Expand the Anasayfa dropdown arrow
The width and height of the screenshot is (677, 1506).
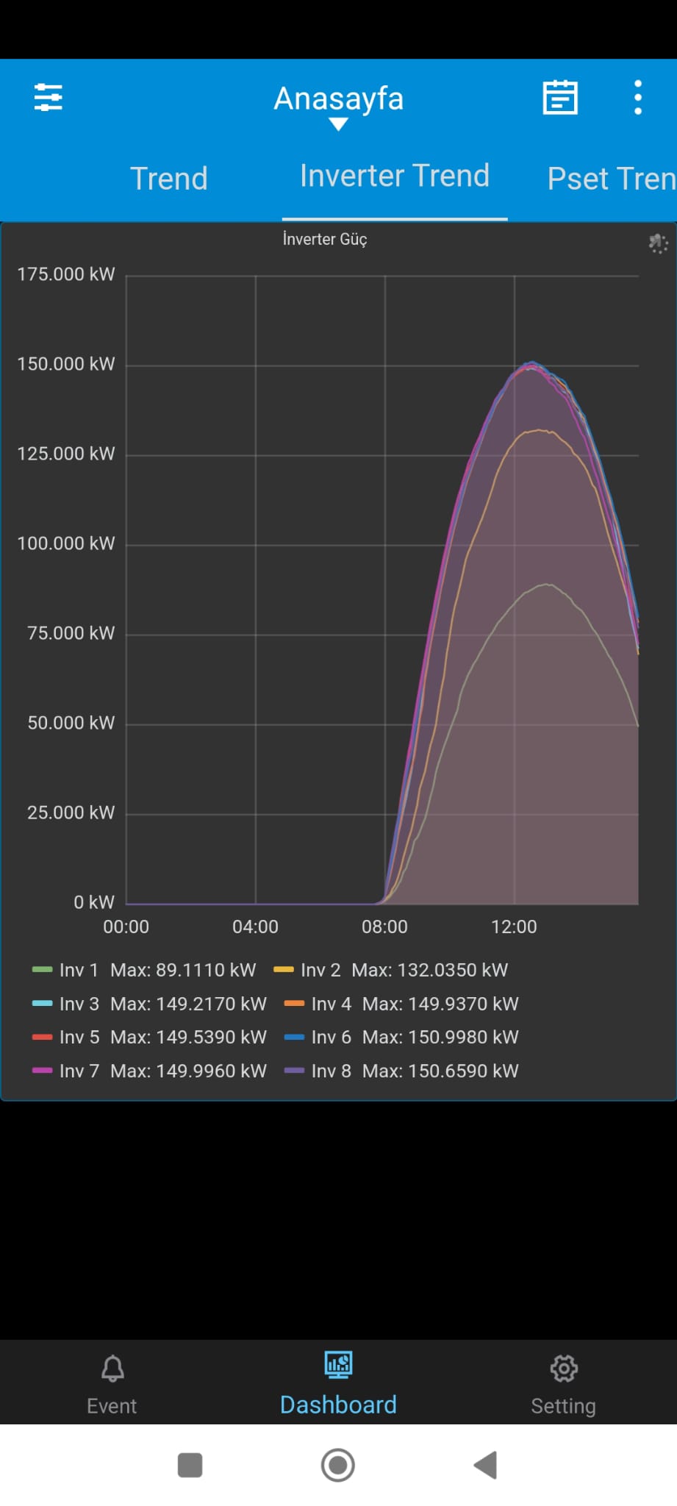(x=338, y=124)
